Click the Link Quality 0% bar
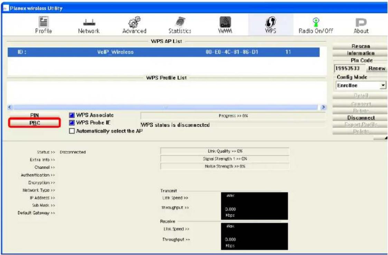Image resolution: width=388 pixels, height=255 pixels. tap(225, 151)
